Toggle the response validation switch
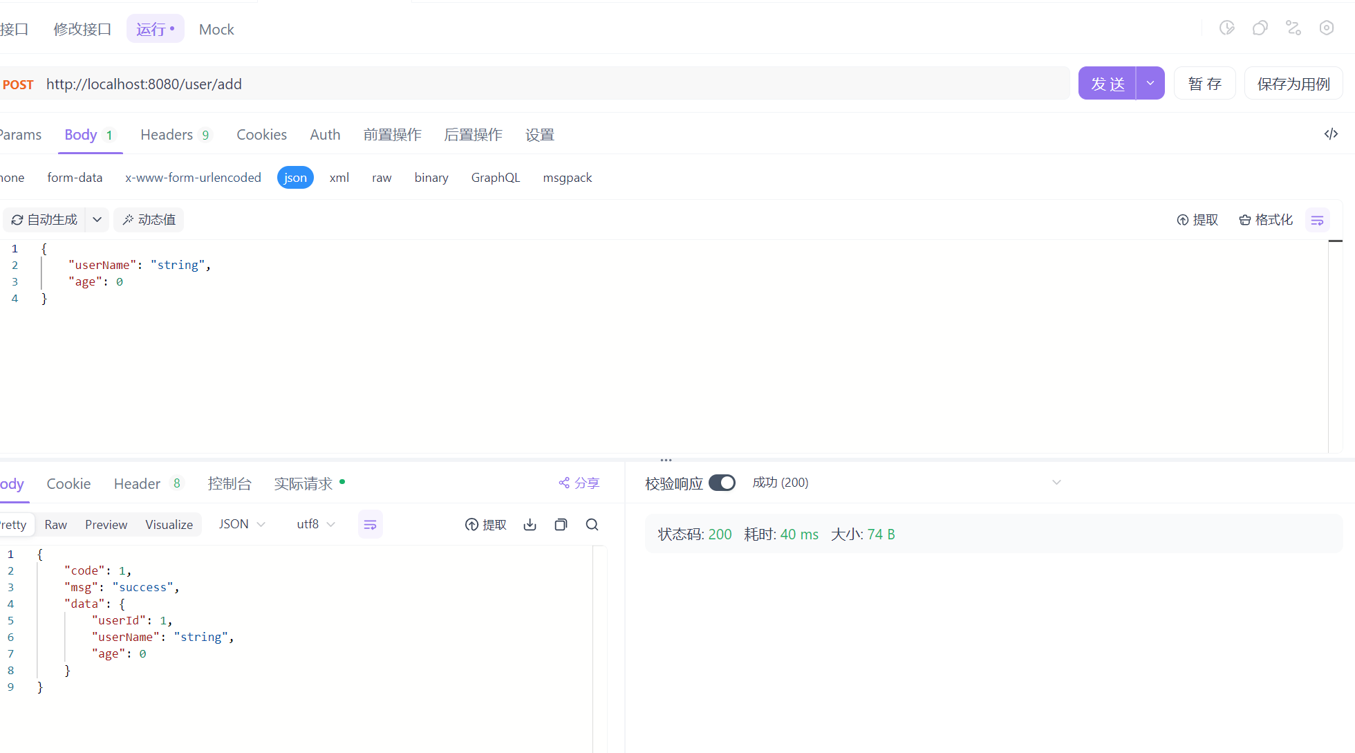Screen dimensions: 1355x753 click(x=722, y=483)
